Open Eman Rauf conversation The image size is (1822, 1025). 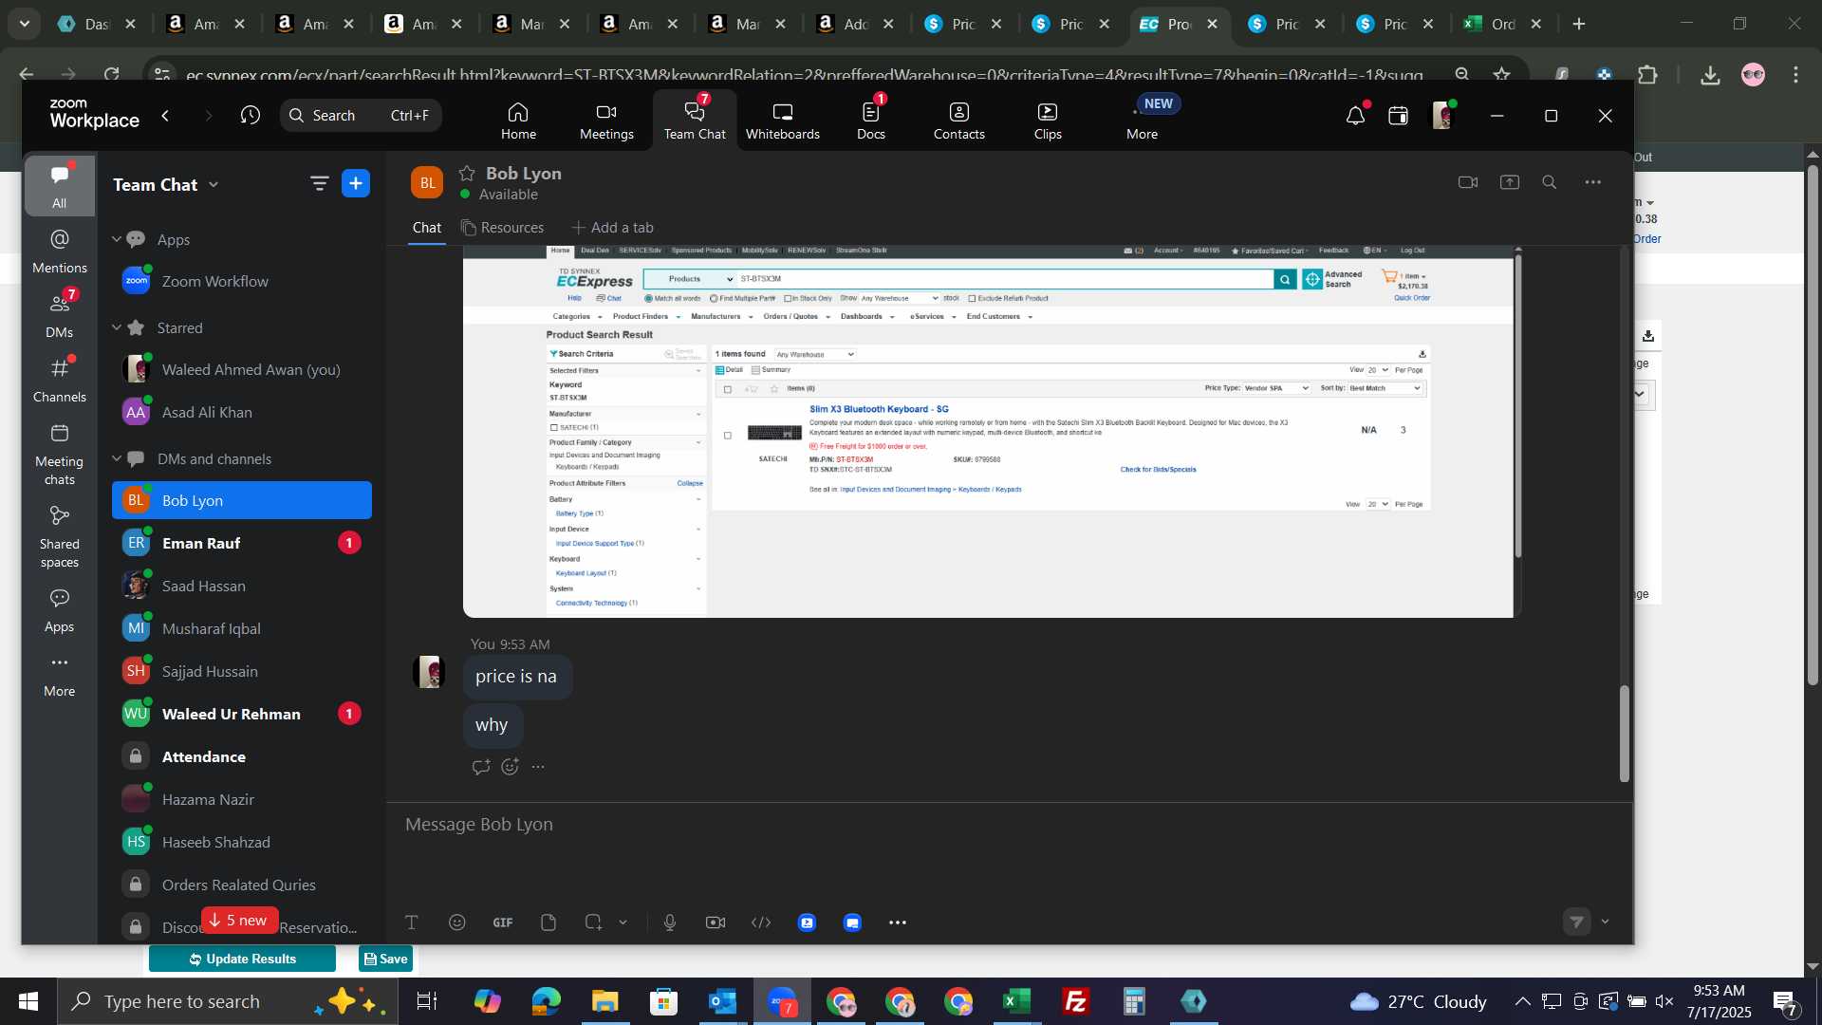pos(242,543)
